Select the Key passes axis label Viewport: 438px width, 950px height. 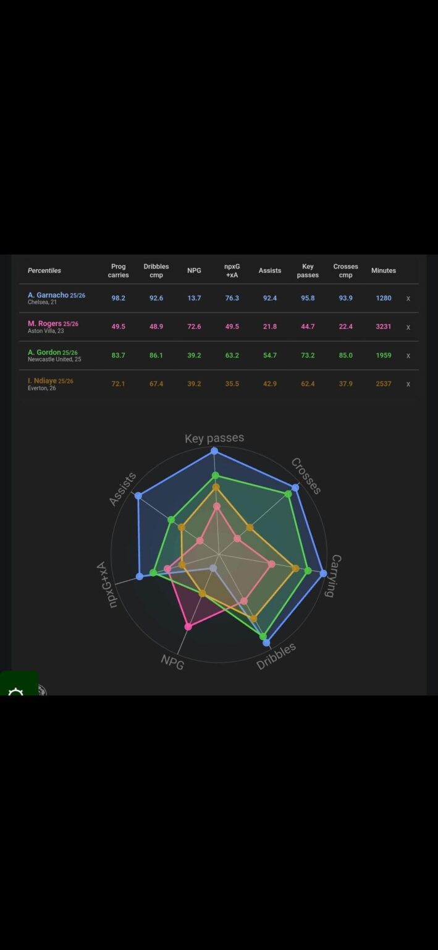pyautogui.click(x=214, y=438)
